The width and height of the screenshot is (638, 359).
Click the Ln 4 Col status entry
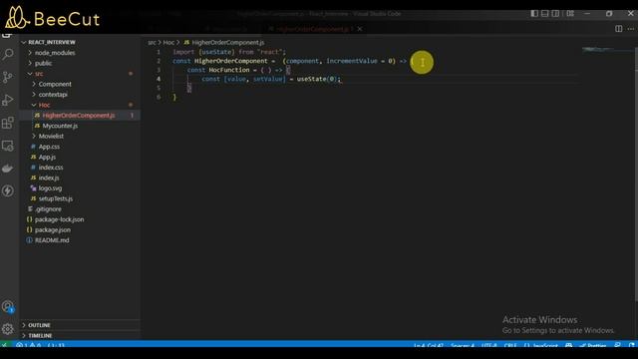tap(429, 346)
